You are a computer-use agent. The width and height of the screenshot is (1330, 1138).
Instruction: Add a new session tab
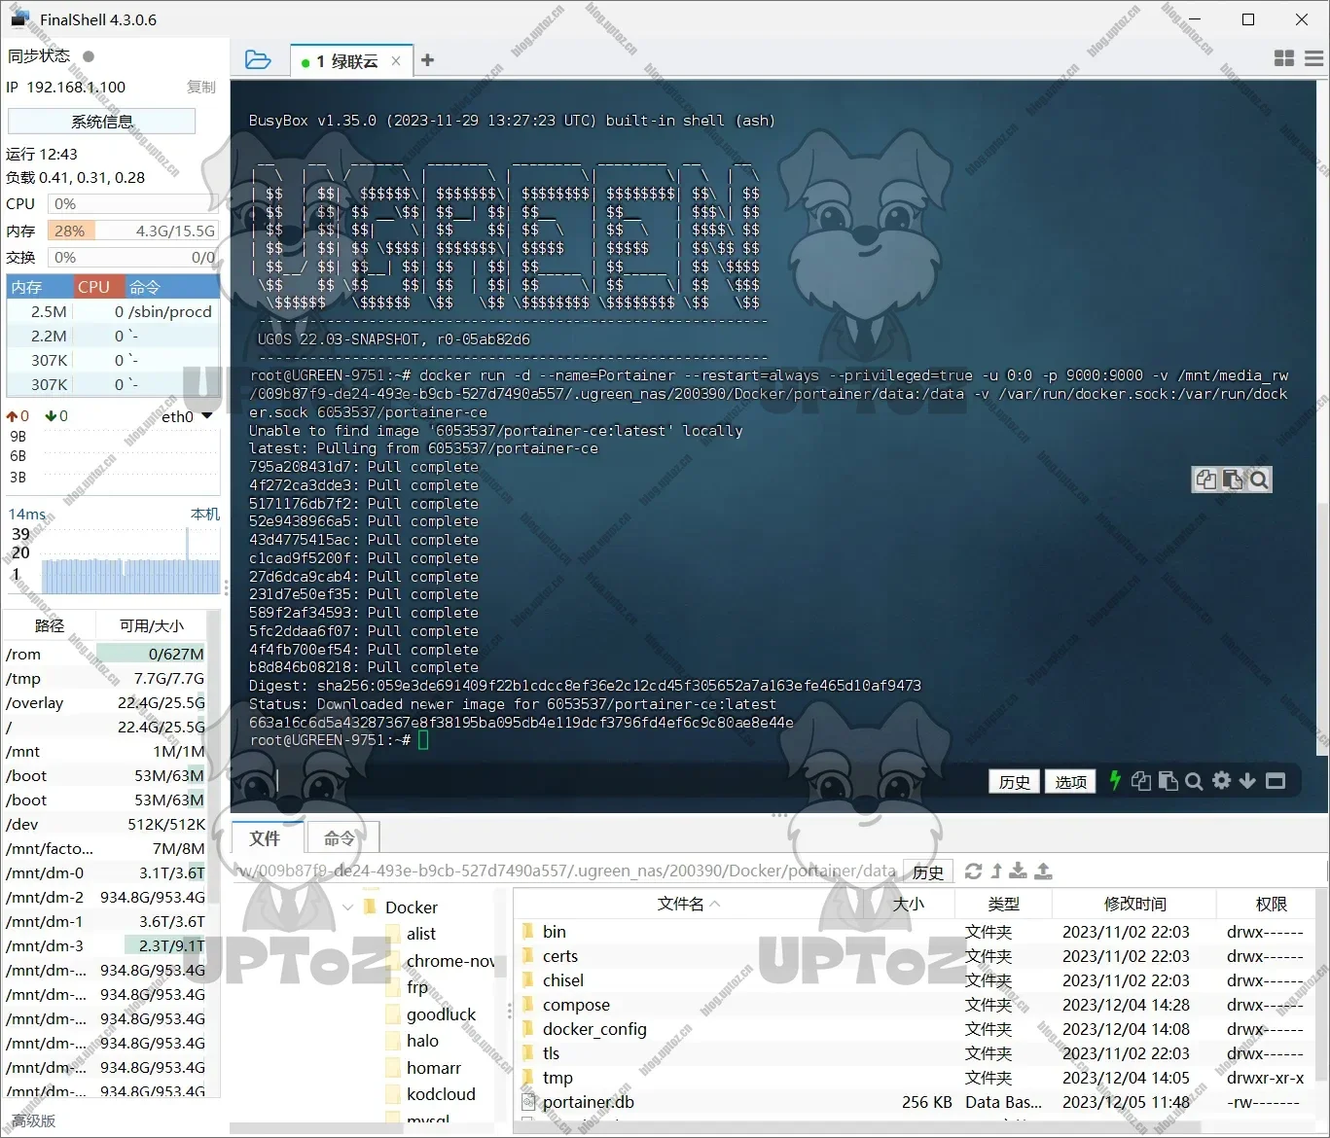pyautogui.click(x=427, y=60)
